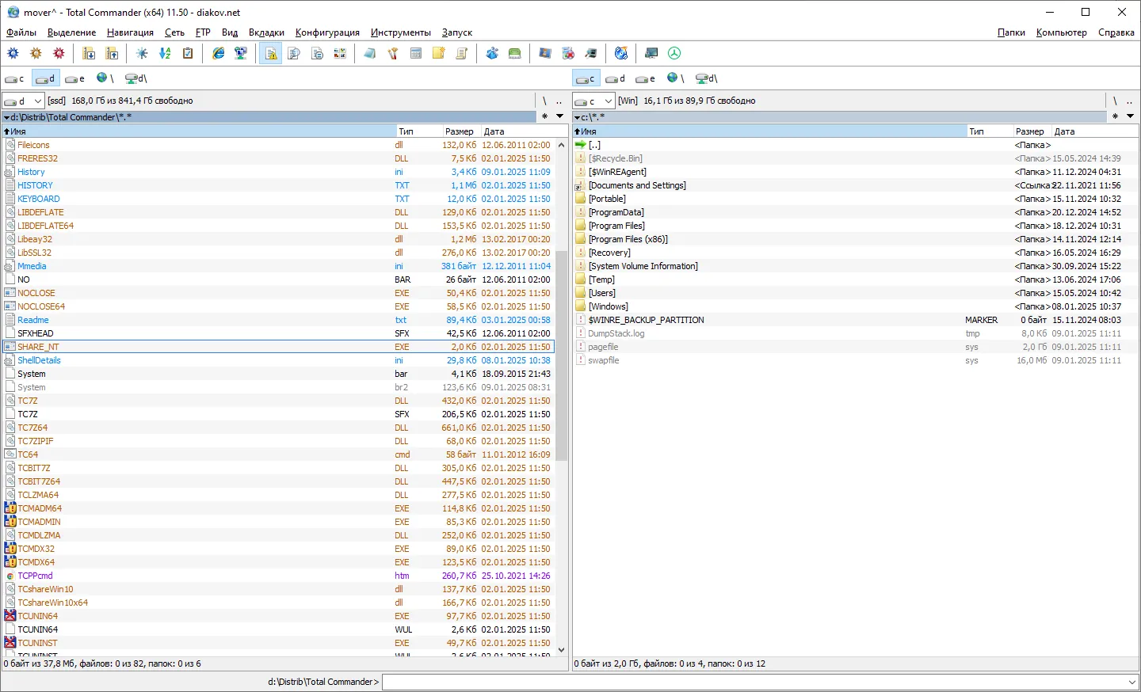Open the Навигация menu
The height and width of the screenshot is (692, 1141).
point(130,32)
